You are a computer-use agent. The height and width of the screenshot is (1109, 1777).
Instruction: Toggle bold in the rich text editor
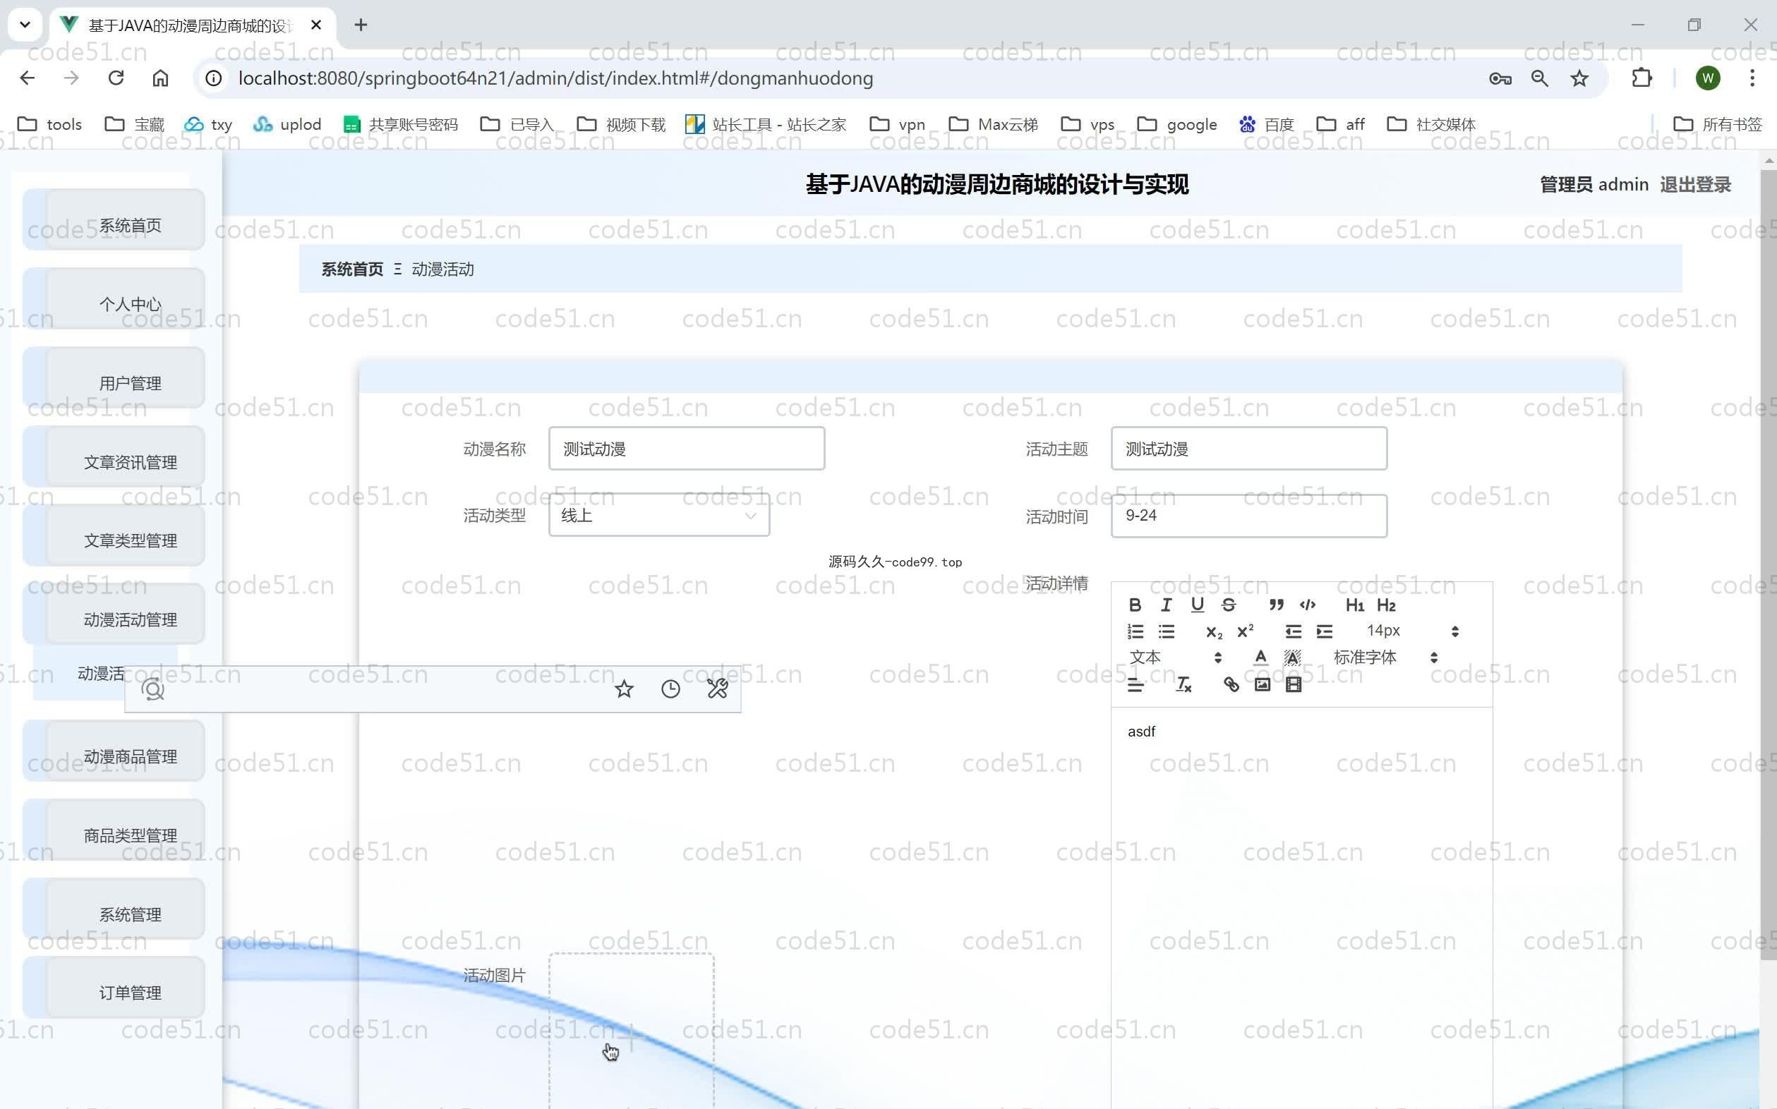click(1134, 605)
